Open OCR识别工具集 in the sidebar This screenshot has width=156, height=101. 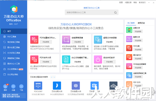(14, 53)
